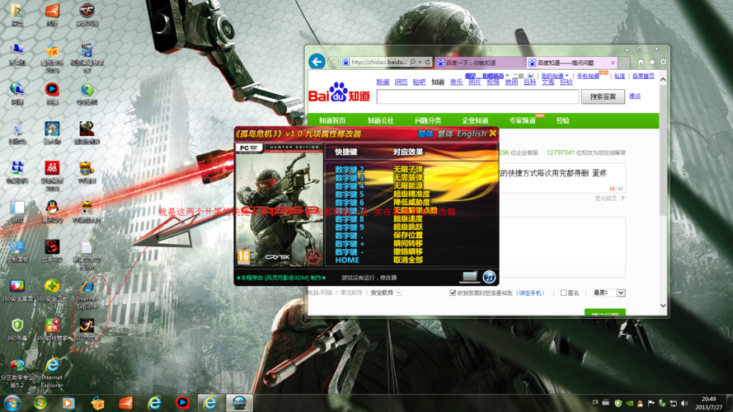Open the address bar autocomplete dropdown arrow
The image size is (733, 412).
pos(420,62)
